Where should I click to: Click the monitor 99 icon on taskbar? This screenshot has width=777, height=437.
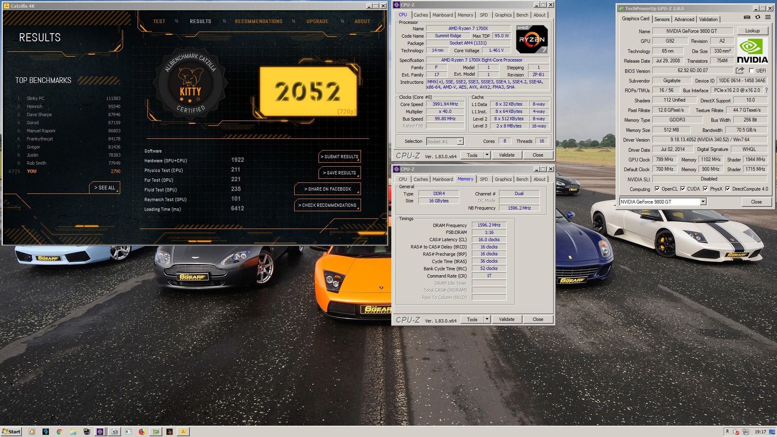tap(87, 432)
